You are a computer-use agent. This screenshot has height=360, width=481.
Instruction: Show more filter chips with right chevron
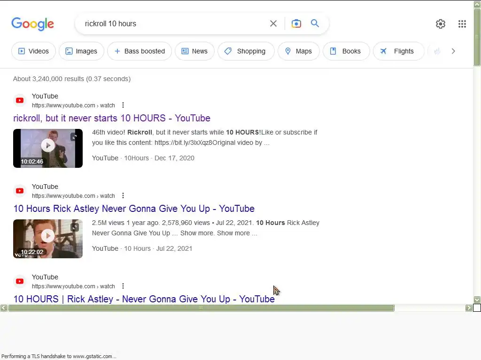[x=453, y=51]
